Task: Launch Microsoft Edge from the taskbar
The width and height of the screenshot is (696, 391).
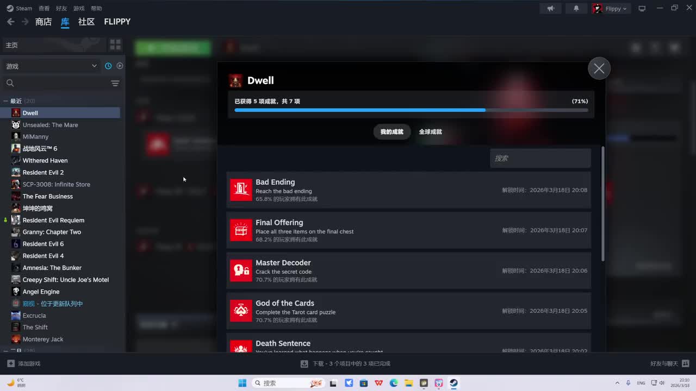Action: tap(394, 383)
